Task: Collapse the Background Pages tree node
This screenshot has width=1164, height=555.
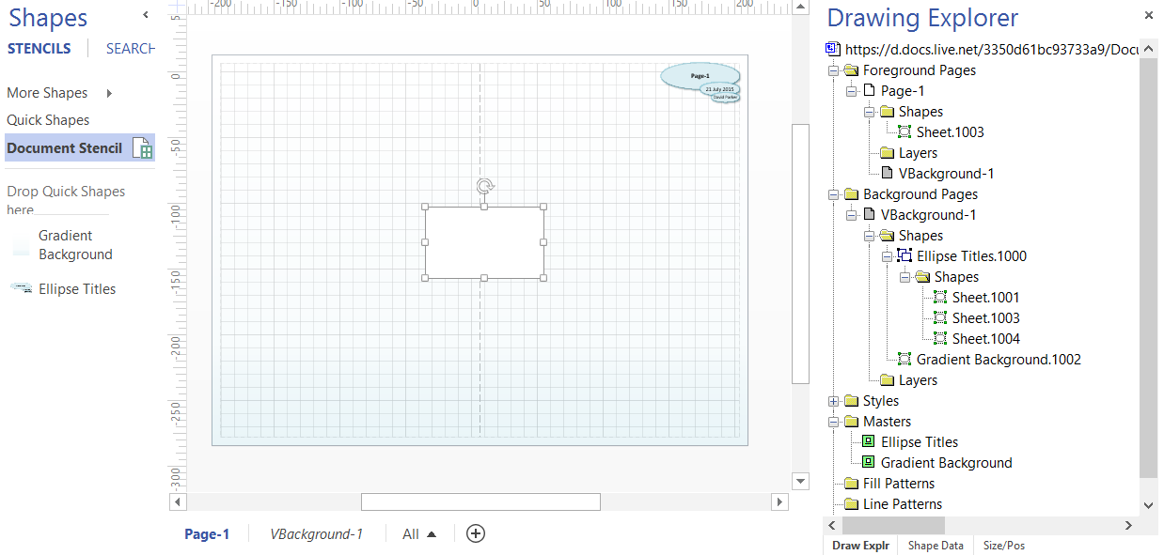Action: coord(833,194)
